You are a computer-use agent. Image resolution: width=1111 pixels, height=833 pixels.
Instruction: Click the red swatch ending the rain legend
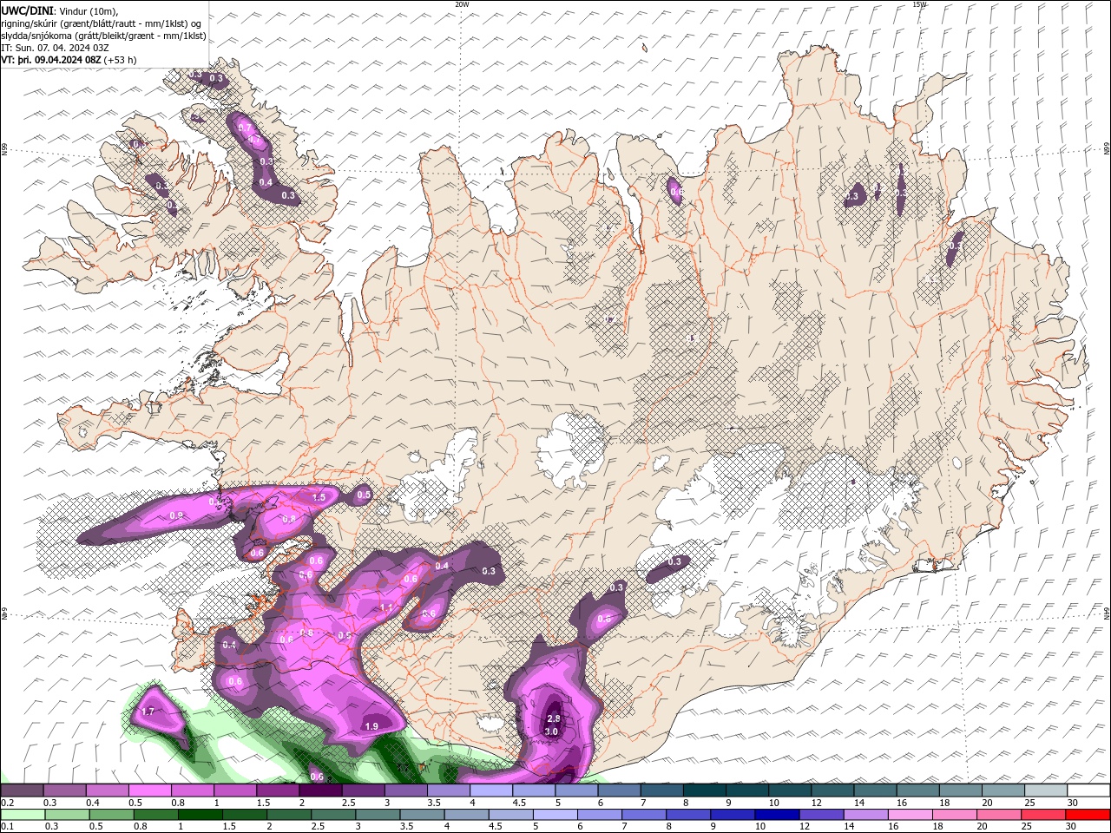pos(1088,815)
